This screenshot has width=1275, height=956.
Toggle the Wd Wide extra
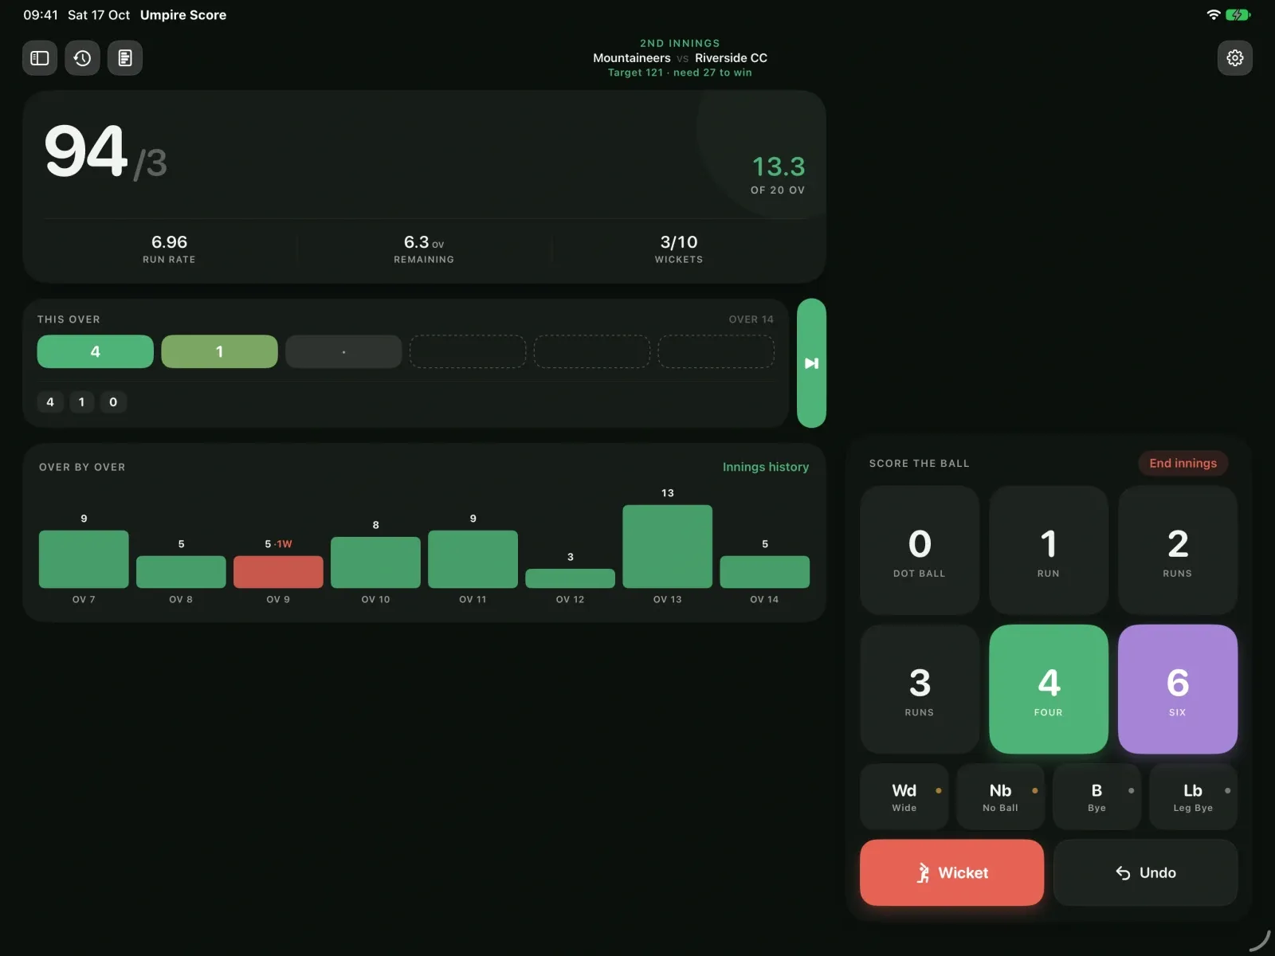pos(904,797)
